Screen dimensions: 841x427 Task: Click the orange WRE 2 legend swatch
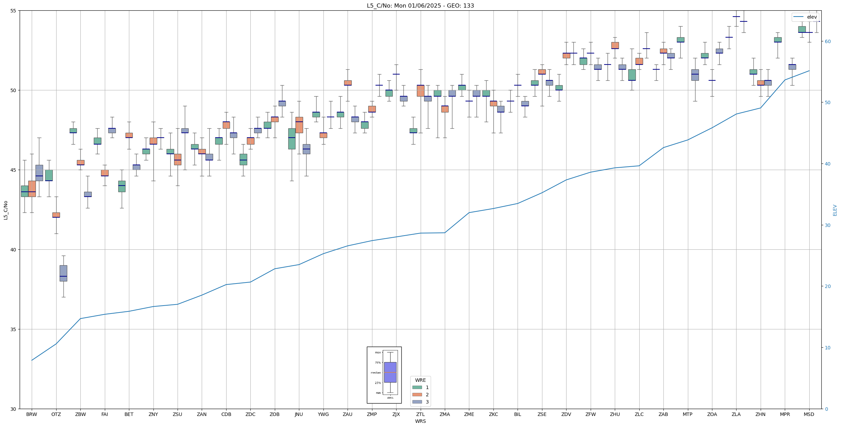pos(417,395)
